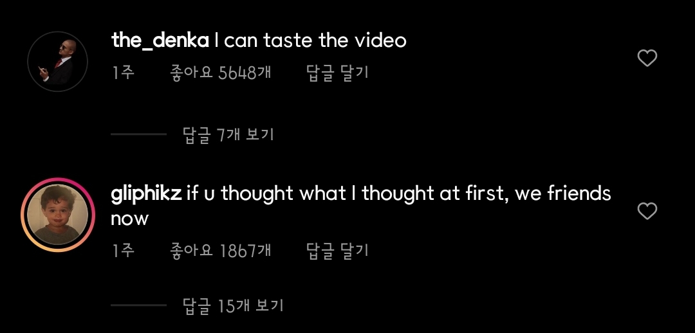Click the word 'now' ending gliphikz's comment
695x333 pixels.
(x=129, y=219)
